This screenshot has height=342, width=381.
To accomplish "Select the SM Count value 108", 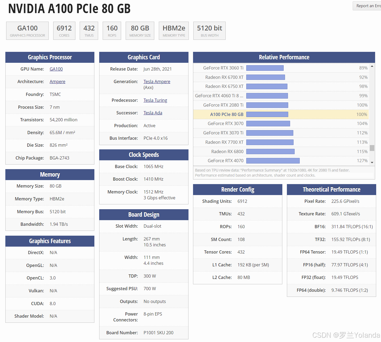I will 241,239.
